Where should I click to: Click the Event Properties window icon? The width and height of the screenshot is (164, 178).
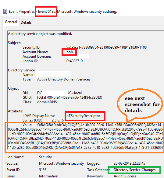(5, 12)
